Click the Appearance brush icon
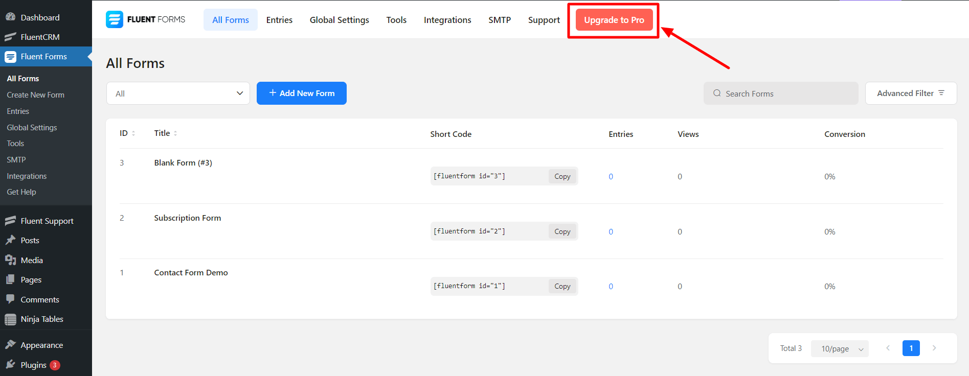Image resolution: width=969 pixels, height=376 pixels. pyautogui.click(x=10, y=345)
